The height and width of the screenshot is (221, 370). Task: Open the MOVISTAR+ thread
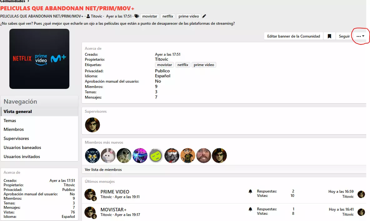(113, 210)
